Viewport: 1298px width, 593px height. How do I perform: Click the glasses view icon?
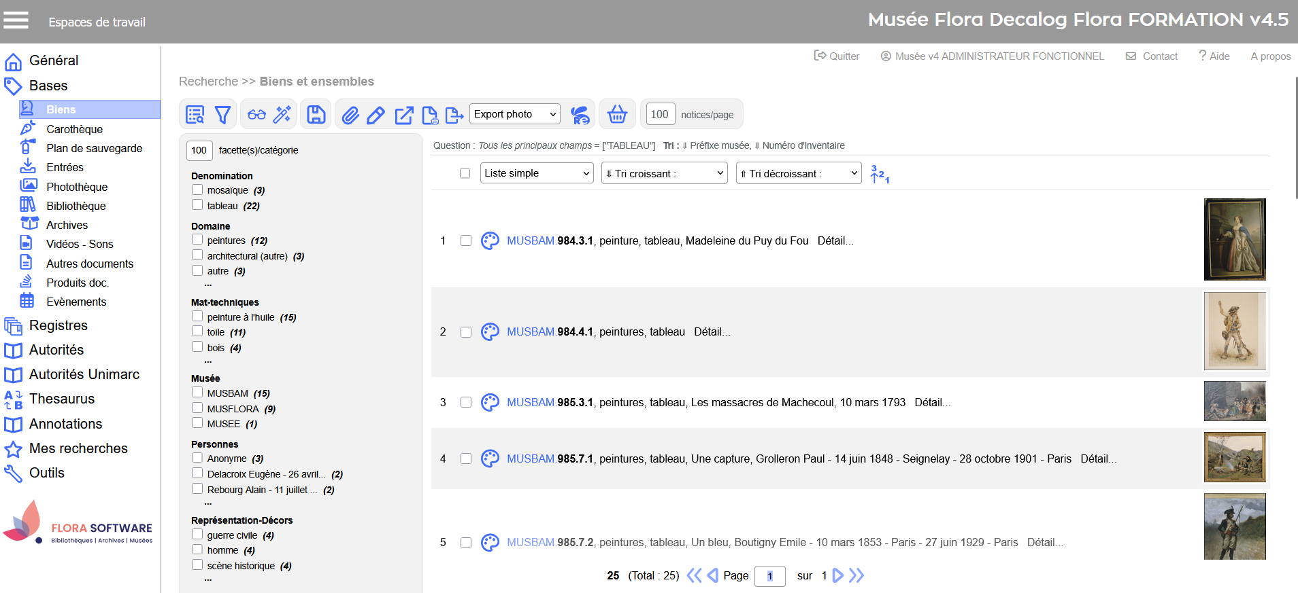point(256,115)
